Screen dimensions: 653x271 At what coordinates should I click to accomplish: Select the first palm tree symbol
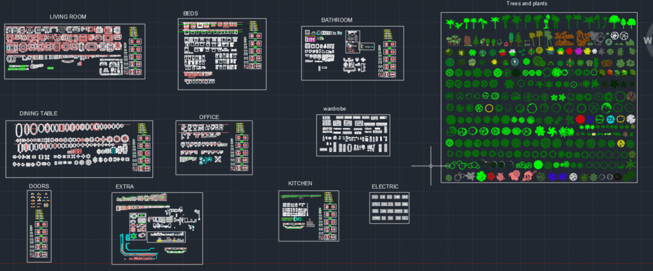(x=450, y=24)
